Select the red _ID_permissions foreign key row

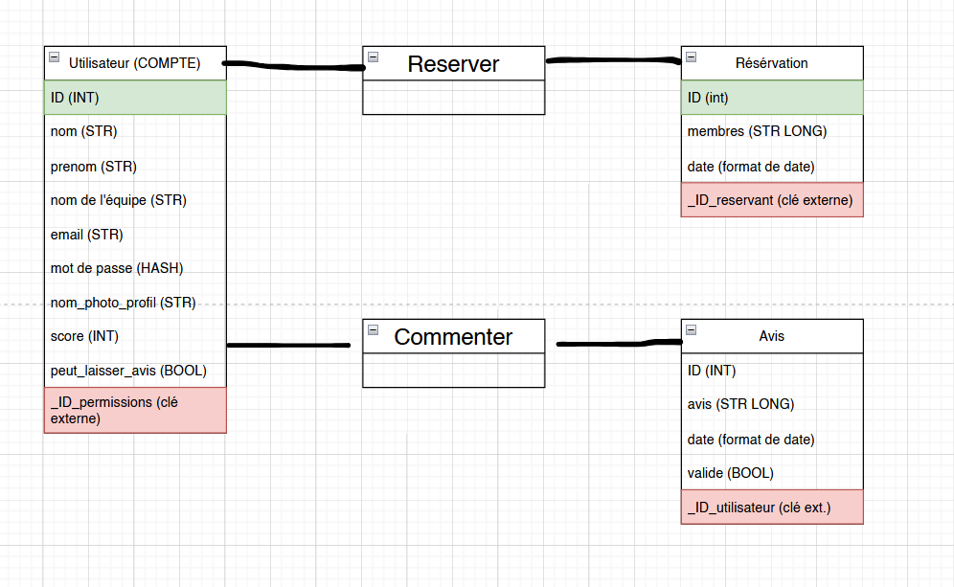pyautogui.click(x=135, y=410)
